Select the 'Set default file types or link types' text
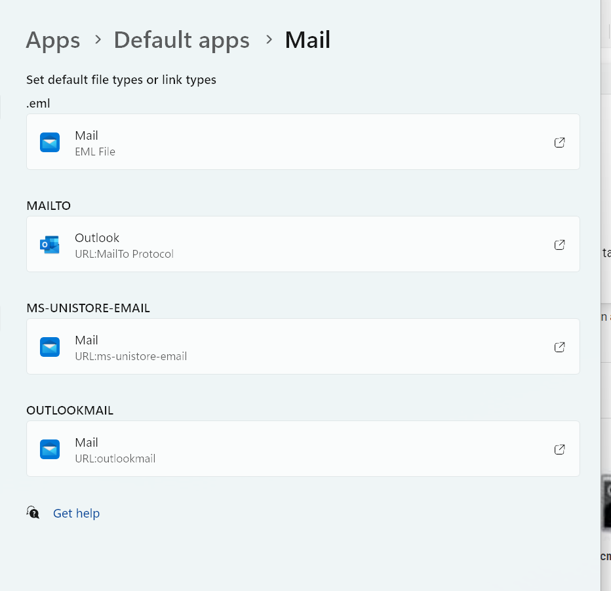Screen dimensions: 611x591 (121, 80)
